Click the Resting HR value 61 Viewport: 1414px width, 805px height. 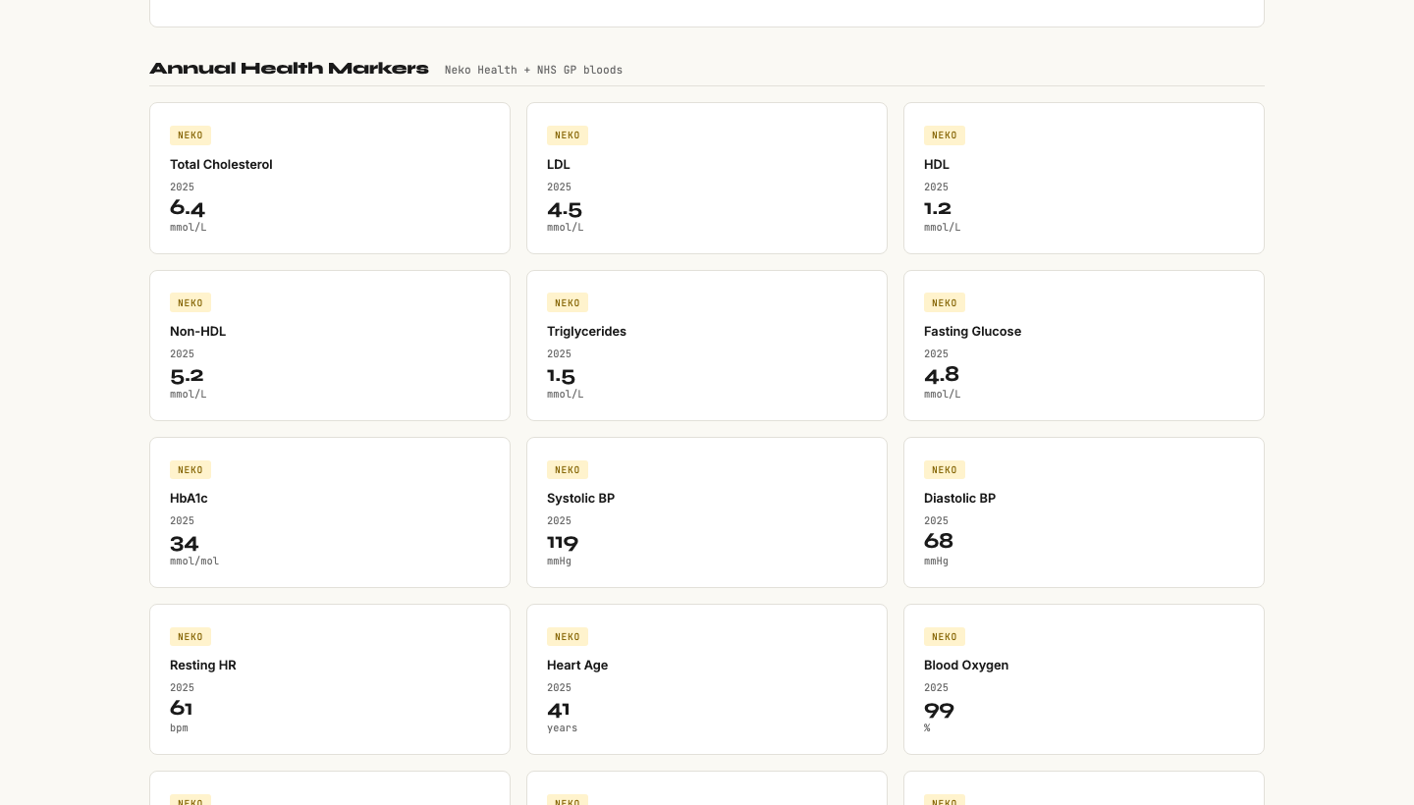[182, 709]
